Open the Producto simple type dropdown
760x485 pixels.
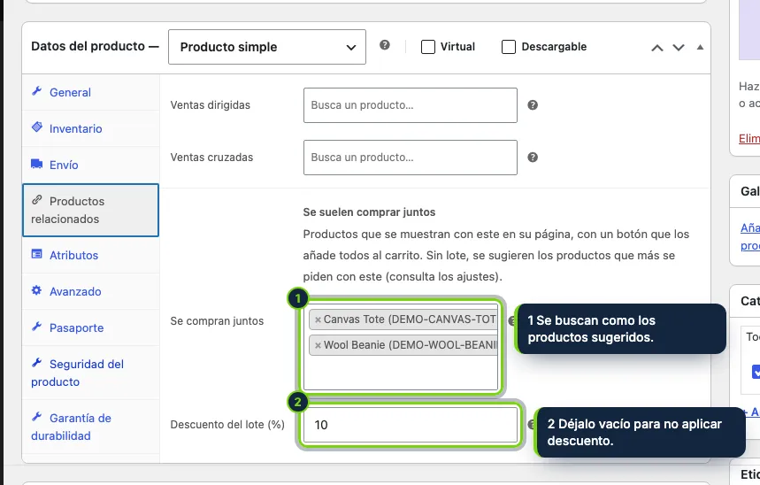[x=267, y=47]
